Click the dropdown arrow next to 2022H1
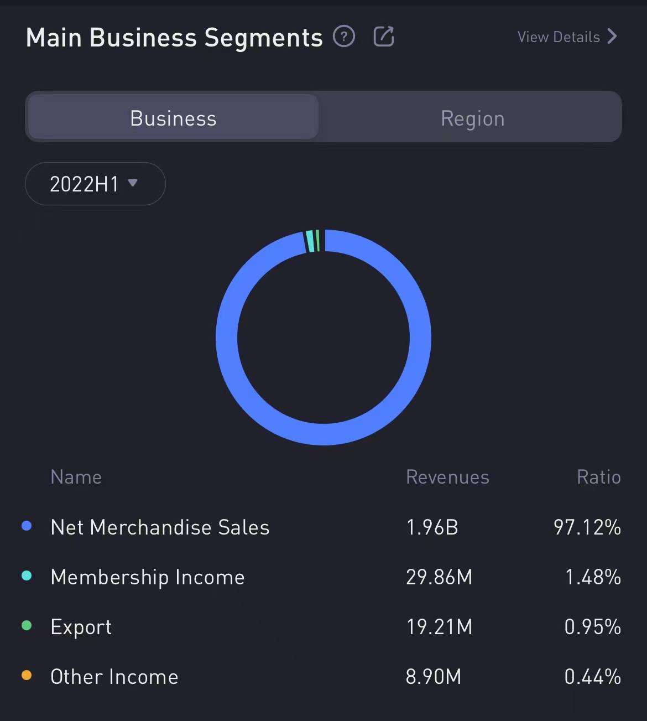Screen dimensions: 647x721 133,183
